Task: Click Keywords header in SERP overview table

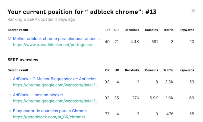Action: coord(187,70)
